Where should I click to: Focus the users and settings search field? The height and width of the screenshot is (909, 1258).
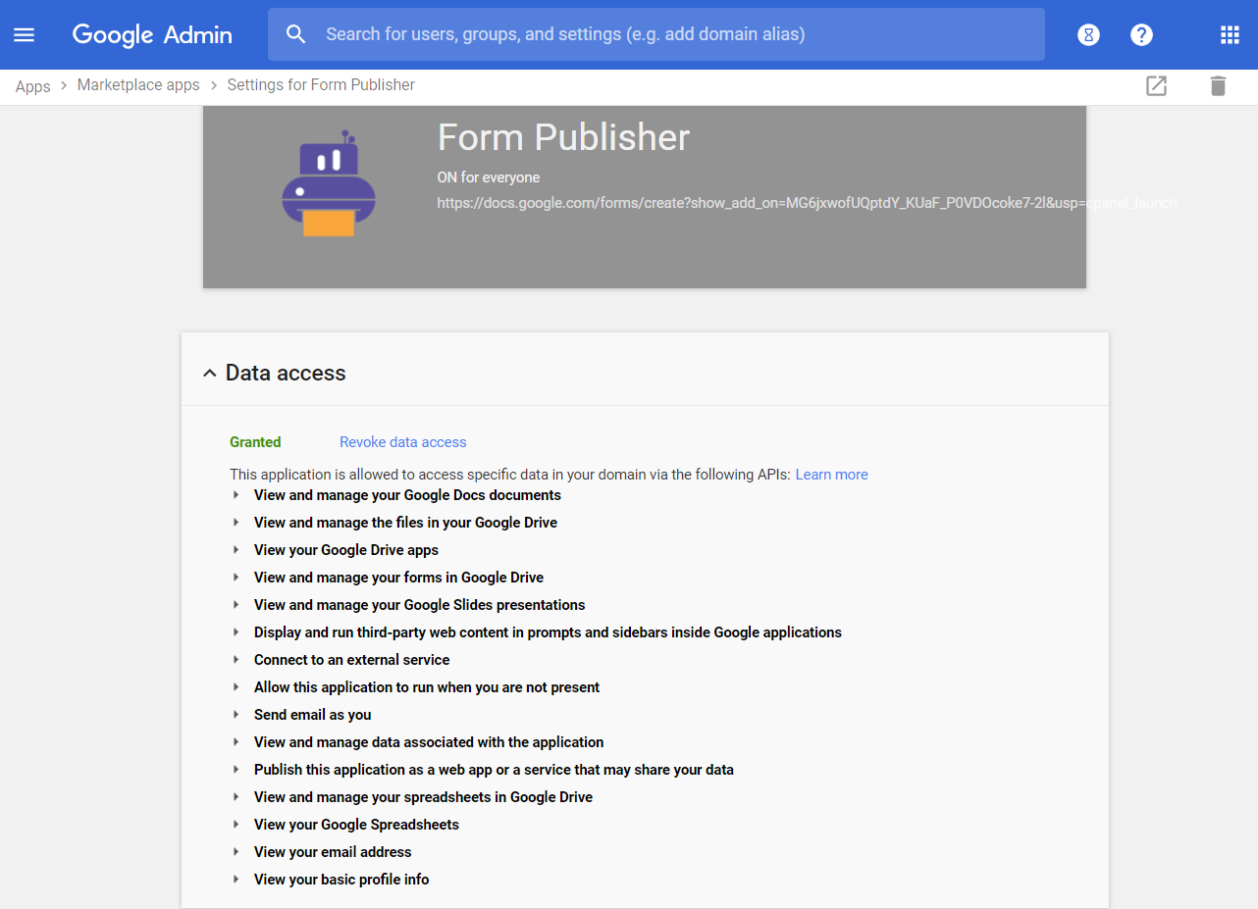pos(656,34)
